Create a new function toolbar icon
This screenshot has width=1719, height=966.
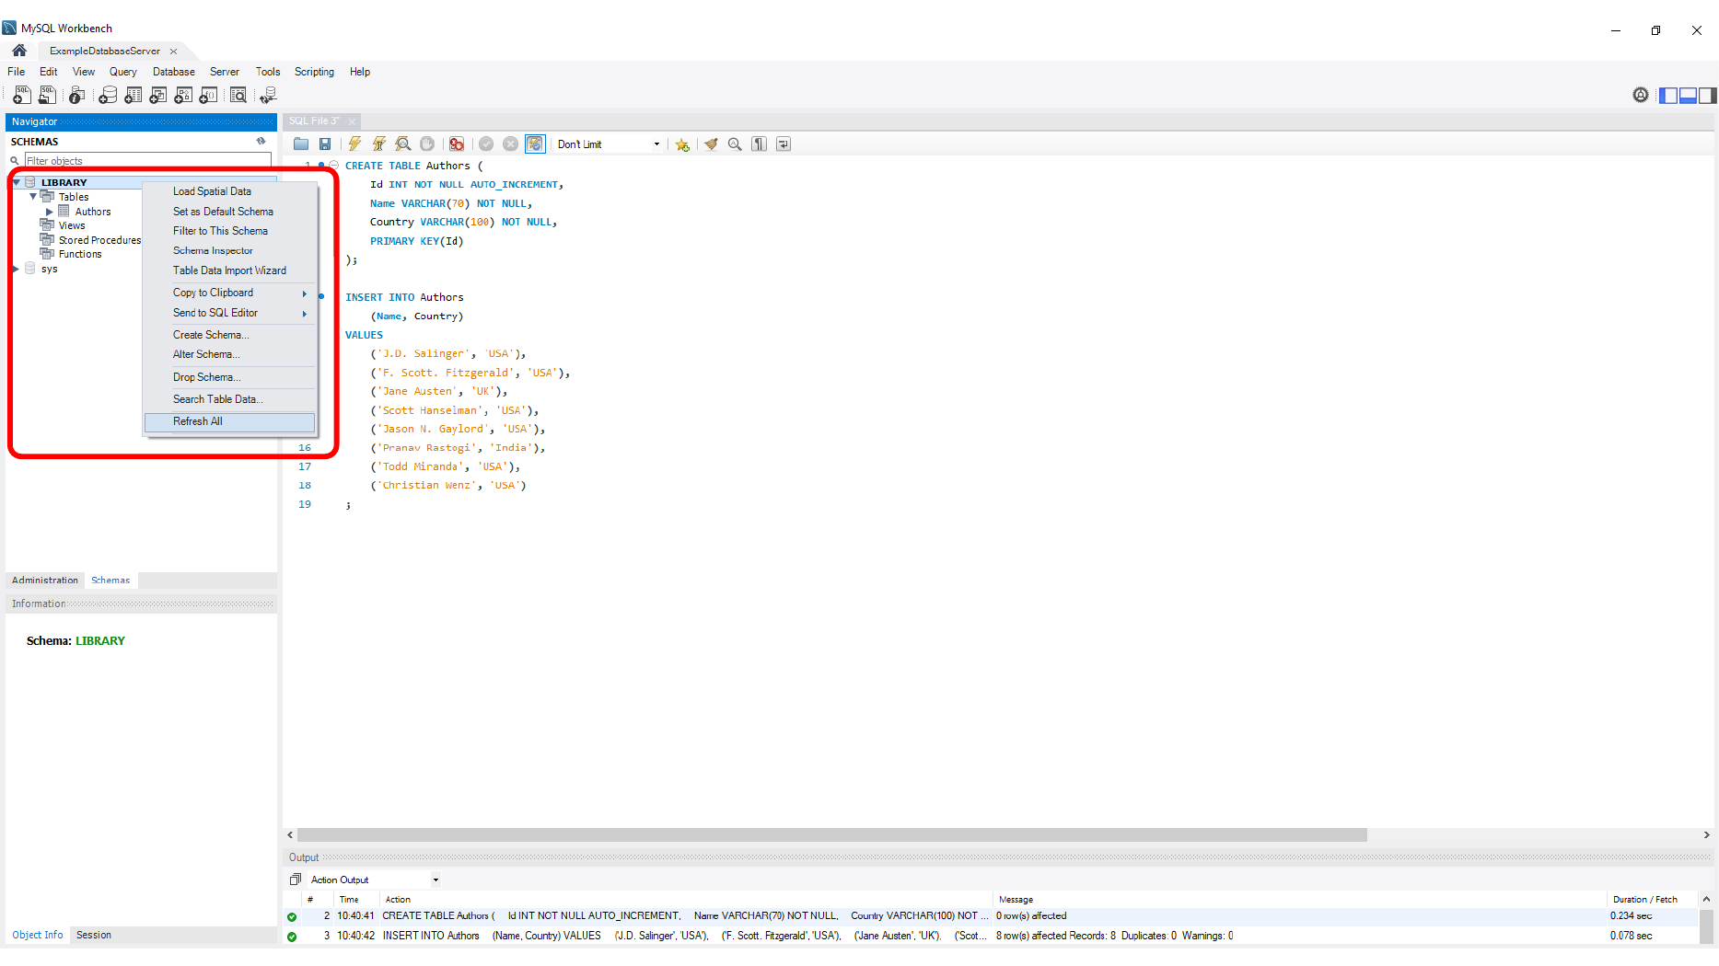(209, 95)
